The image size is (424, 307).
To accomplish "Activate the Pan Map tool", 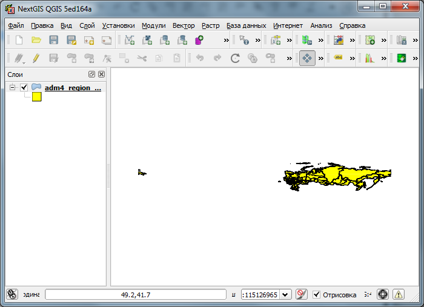I will click(307, 58).
